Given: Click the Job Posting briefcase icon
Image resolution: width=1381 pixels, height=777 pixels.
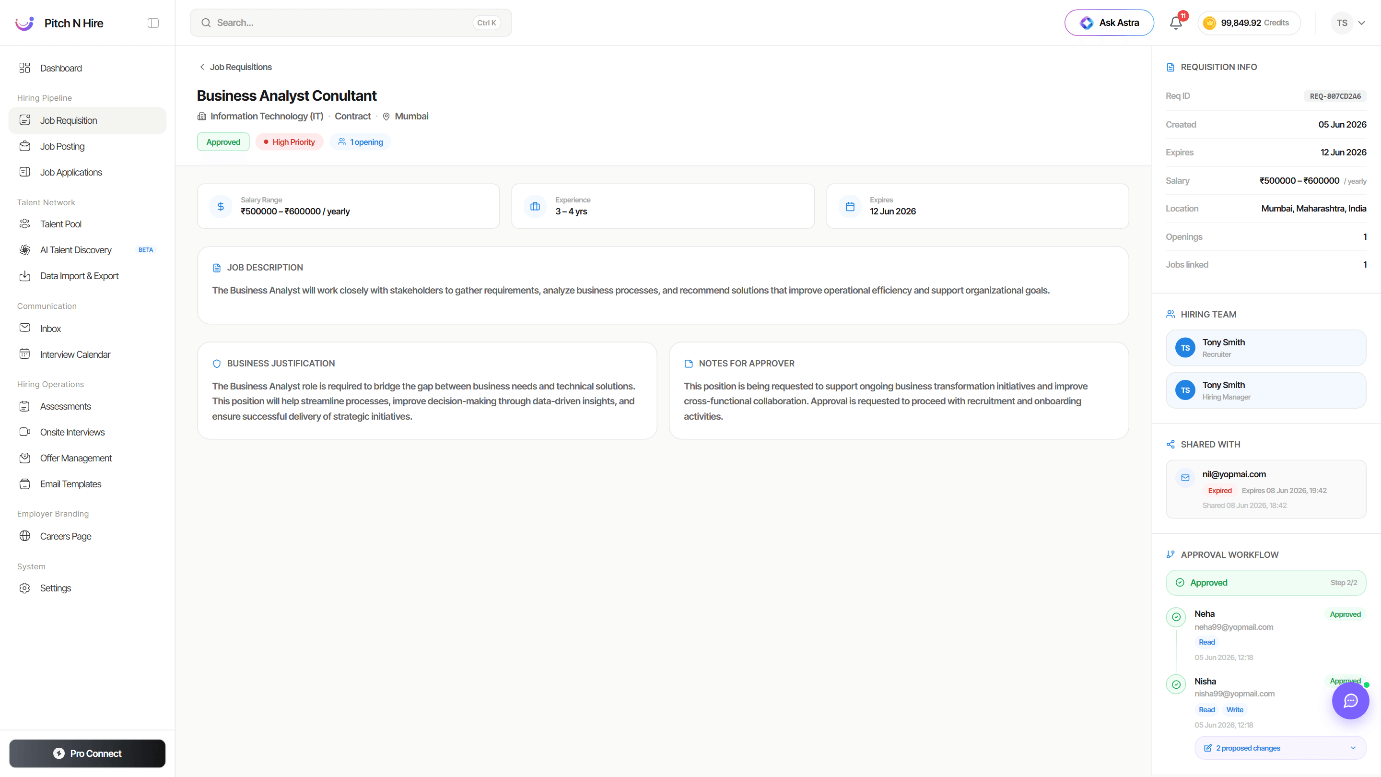Looking at the screenshot, I should [x=24, y=146].
